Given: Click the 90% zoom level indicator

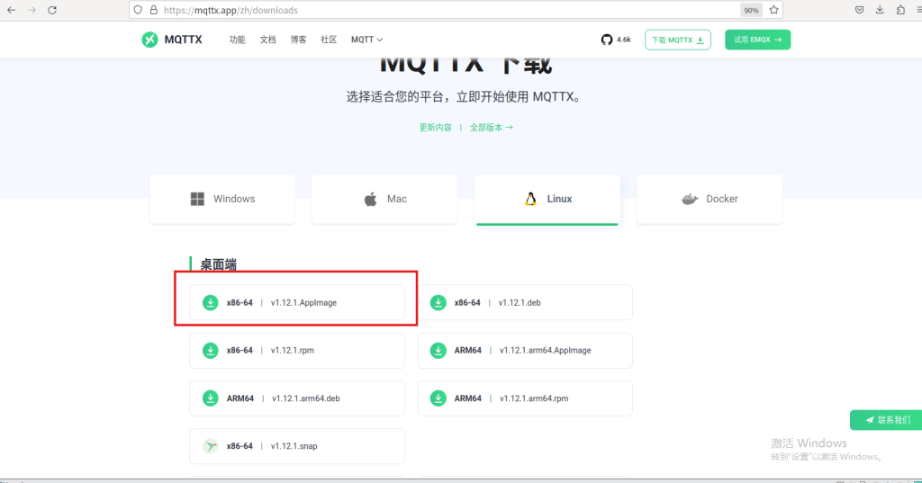Looking at the screenshot, I should click(751, 10).
